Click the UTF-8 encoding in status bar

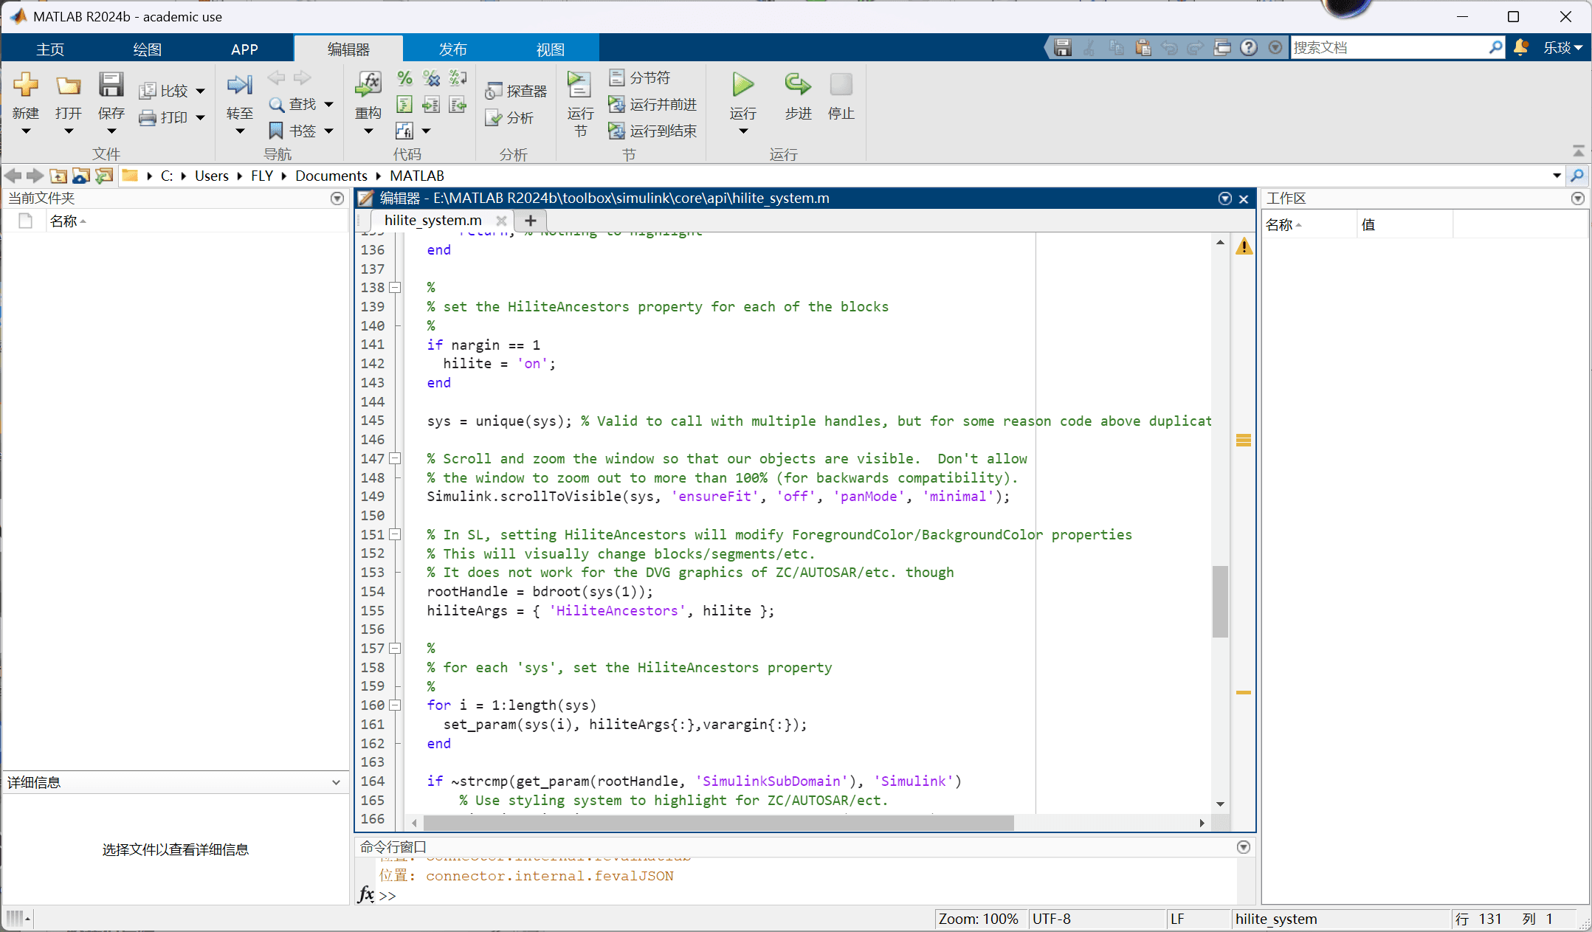(x=1051, y=919)
